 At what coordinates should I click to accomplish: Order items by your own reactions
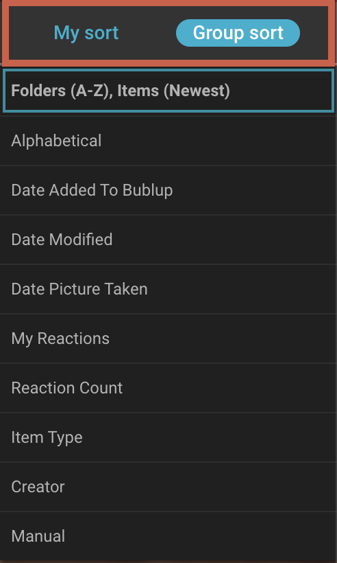(x=168, y=338)
